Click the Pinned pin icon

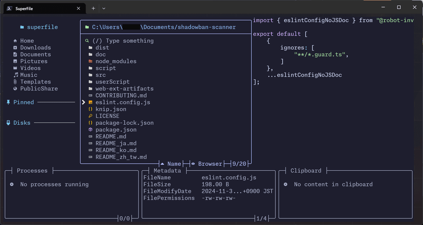8,102
